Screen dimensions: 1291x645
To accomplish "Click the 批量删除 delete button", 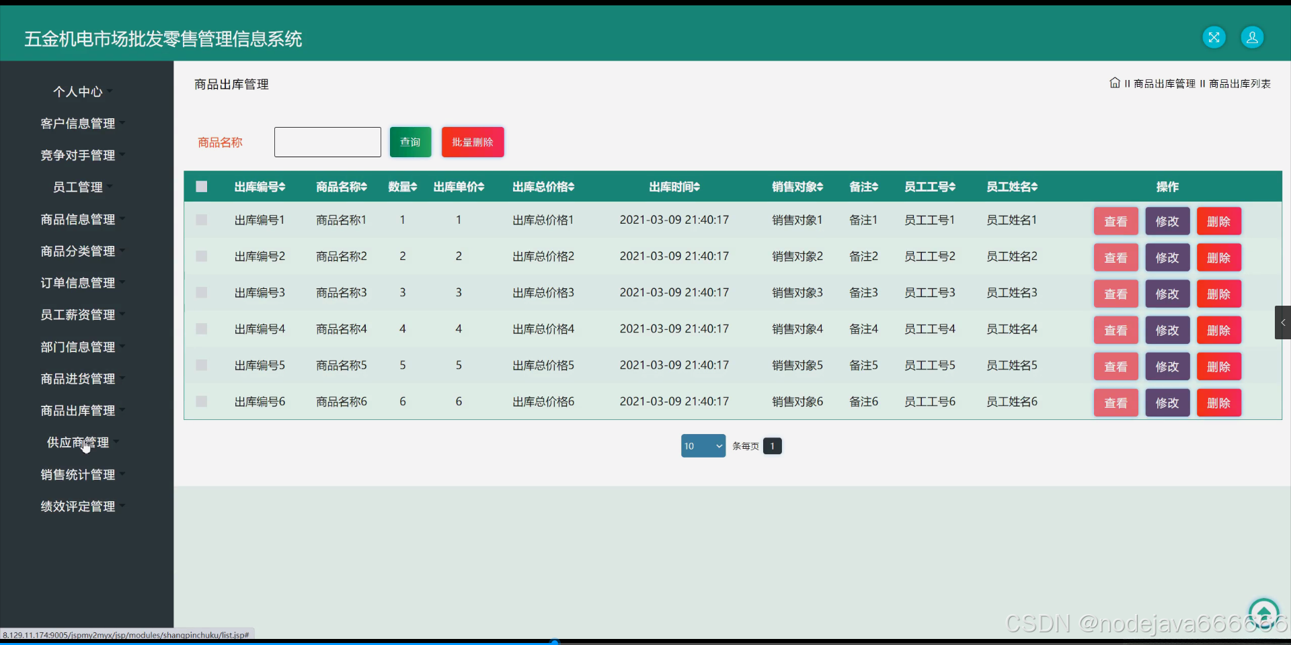I will pos(472,142).
